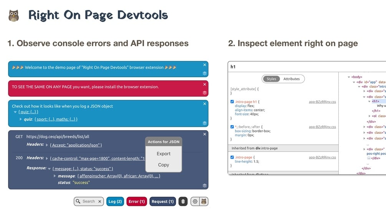Close the JSON object log message

[205, 104]
